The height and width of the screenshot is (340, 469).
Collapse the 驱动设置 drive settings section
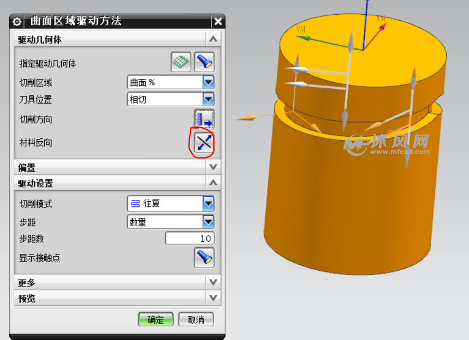tap(213, 183)
